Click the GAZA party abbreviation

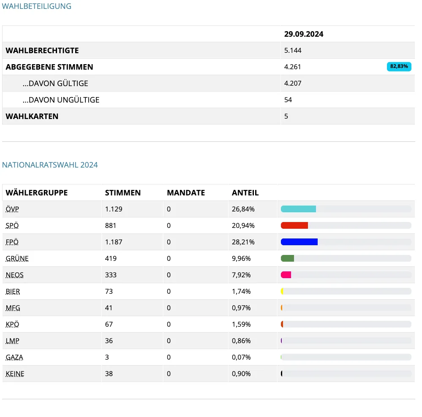(x=14, y=357)
